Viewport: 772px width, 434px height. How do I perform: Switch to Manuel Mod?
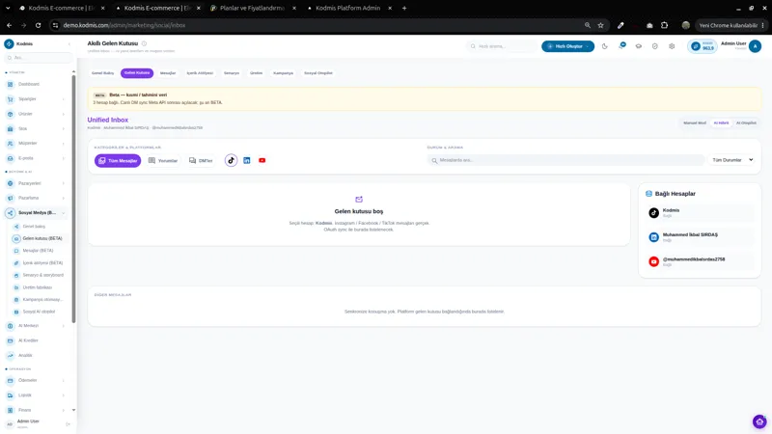click(695, 123)
